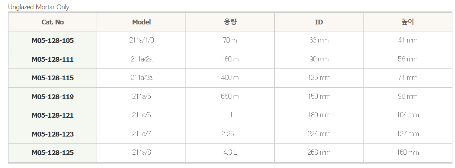Click model cell 211a/1/0
Screen dimensions: 455x168
(x=141, y=41)
